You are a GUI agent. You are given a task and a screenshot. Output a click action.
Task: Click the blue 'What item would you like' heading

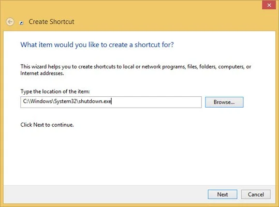pyautogui.click(x=97, y=45)
